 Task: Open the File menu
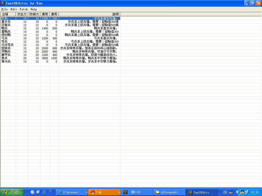[x=5, y=9]
